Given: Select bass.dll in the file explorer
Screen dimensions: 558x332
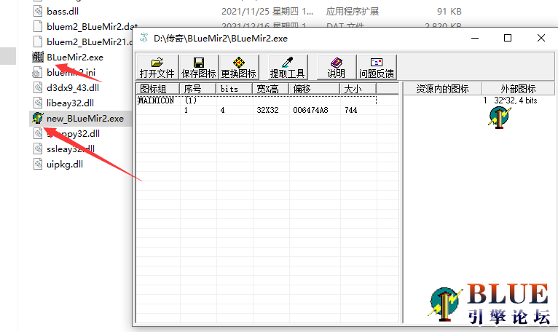Looking at the screenshot, I should [63, 12].
